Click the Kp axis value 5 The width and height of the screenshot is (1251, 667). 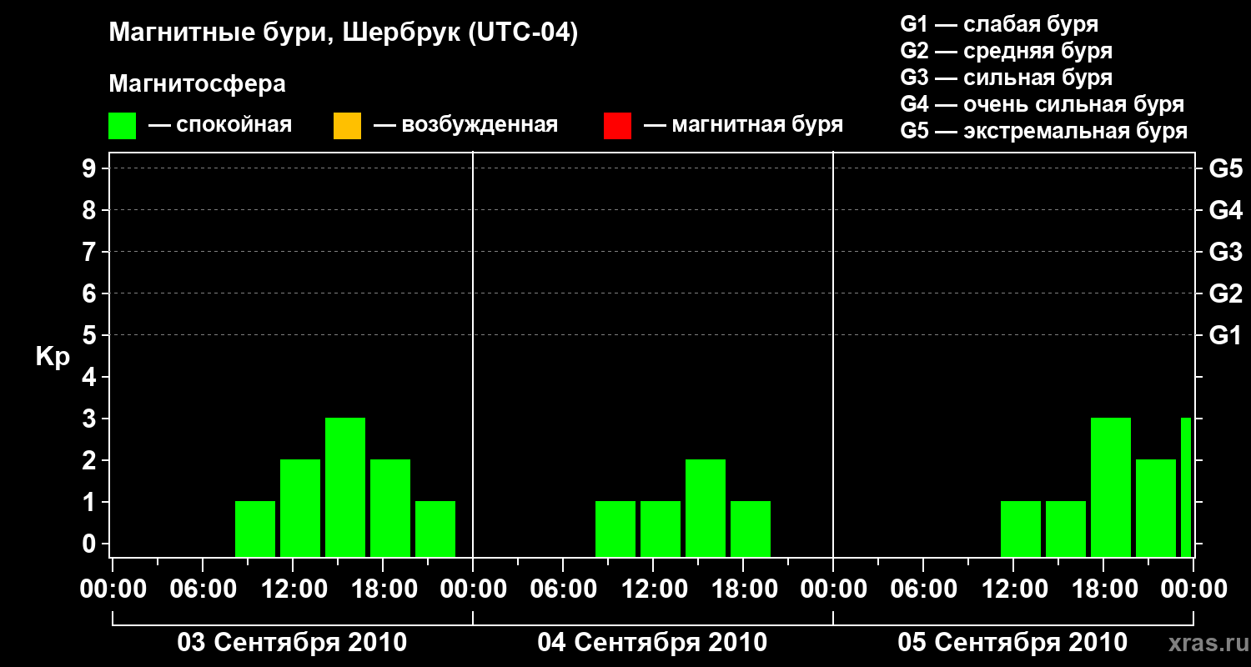[91, 335]
